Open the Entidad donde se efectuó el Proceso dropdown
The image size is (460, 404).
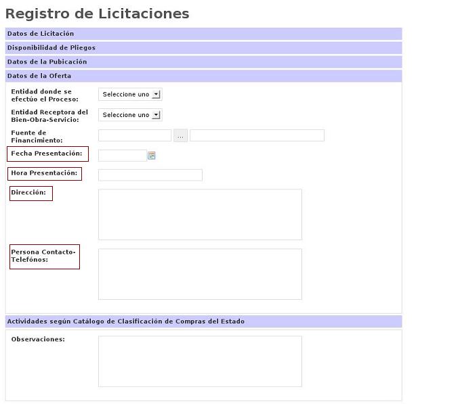point(130,95)
